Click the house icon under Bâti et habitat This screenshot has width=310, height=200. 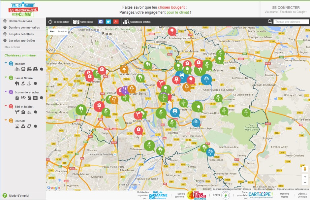23,112
